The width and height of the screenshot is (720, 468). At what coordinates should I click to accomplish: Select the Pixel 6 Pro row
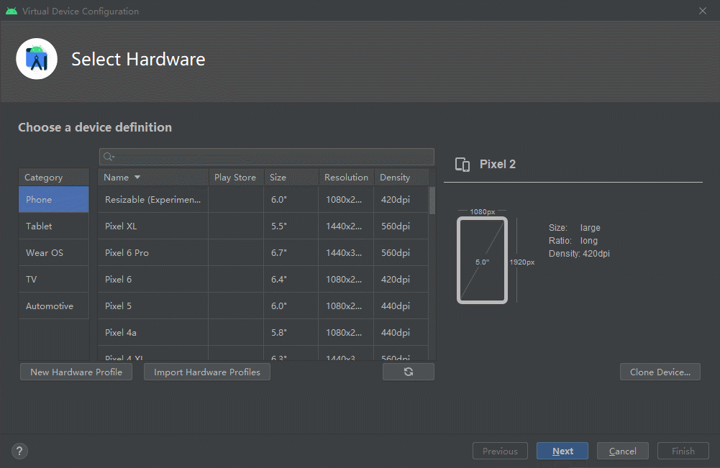click(x=152, y=252)
